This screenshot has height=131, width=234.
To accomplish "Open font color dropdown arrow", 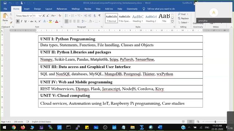I will 60,21.
